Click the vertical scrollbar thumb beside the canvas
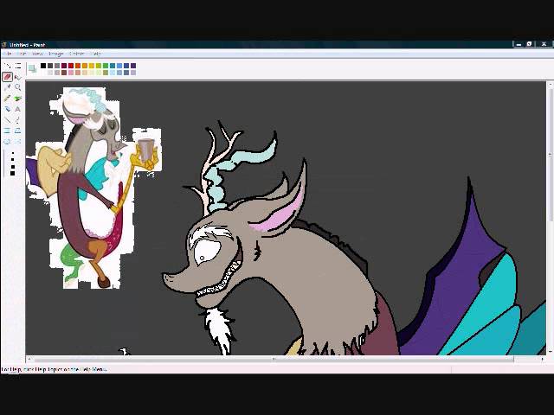554x415 pixels. coord(551,155)
